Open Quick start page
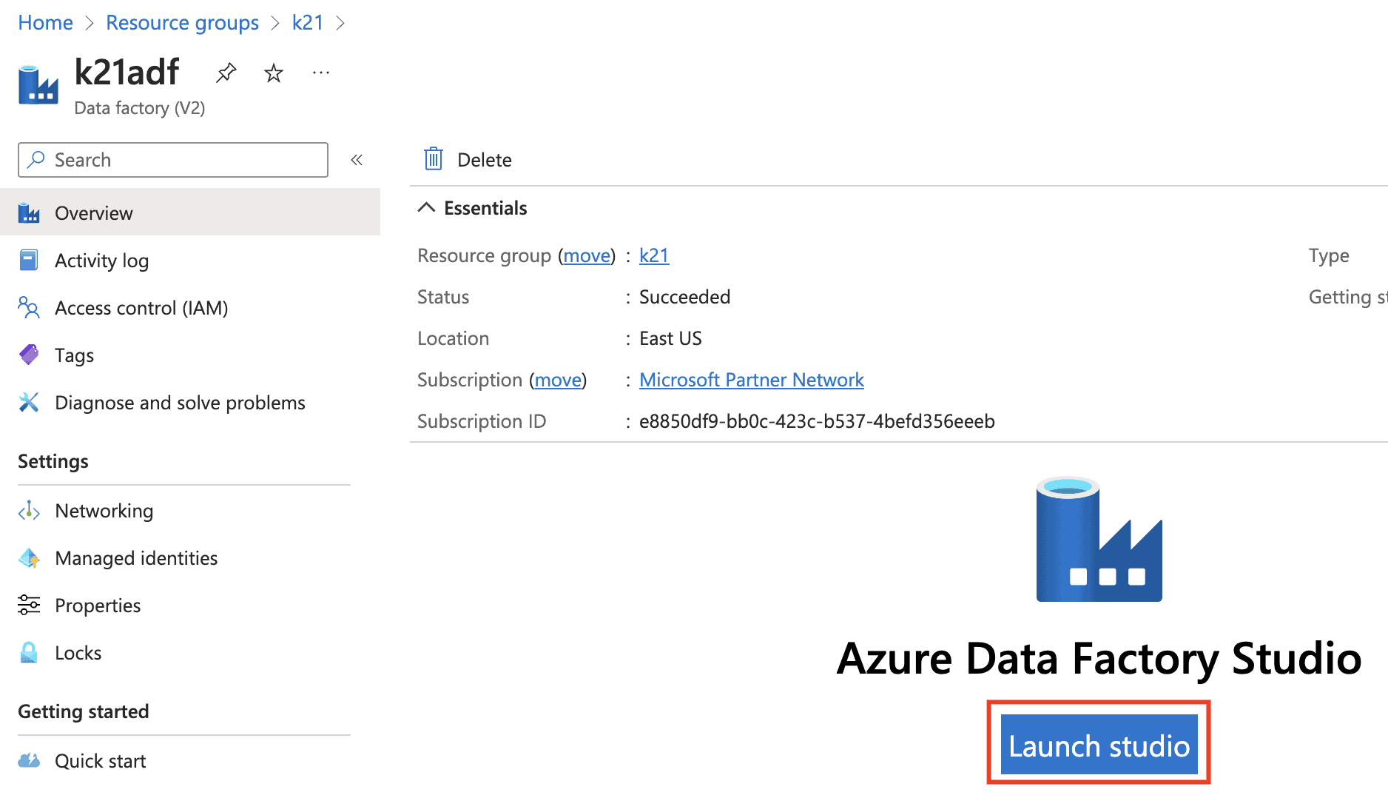 [x=100, y=761]
